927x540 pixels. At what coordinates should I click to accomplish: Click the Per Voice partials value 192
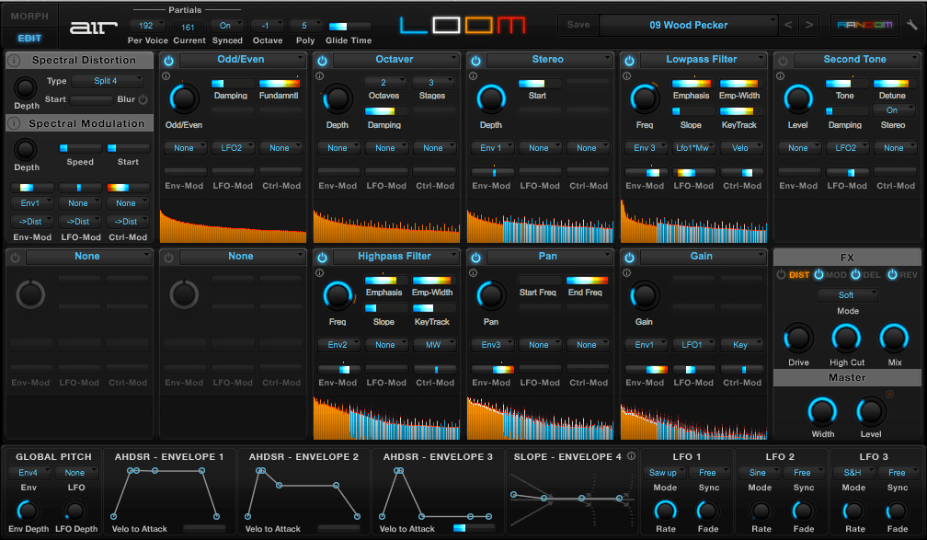coord(146,26)
